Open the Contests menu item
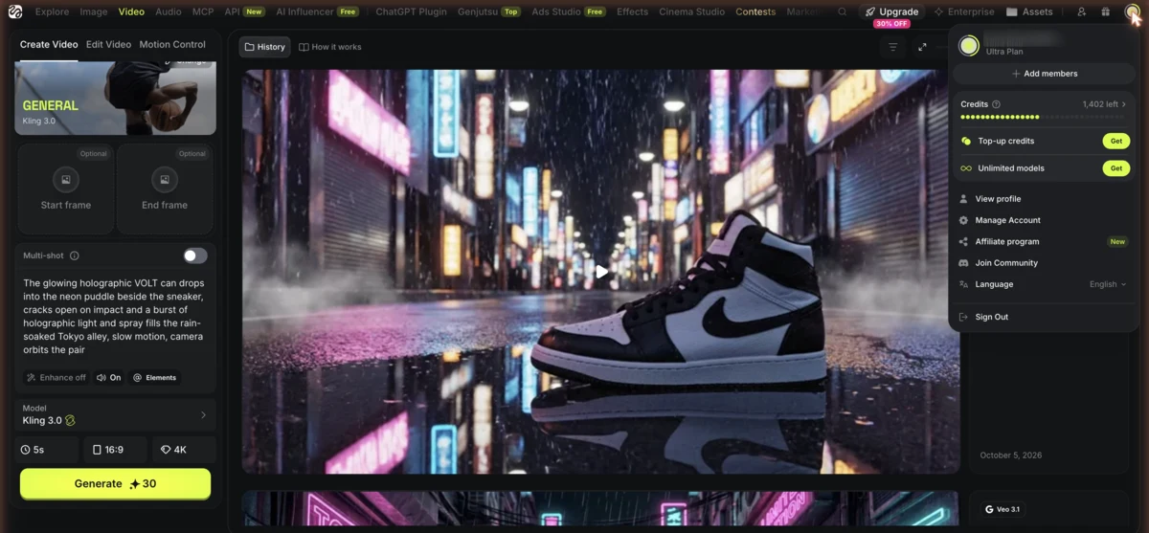The width and height of the screenshot is (1149, 533). (755, 12)
